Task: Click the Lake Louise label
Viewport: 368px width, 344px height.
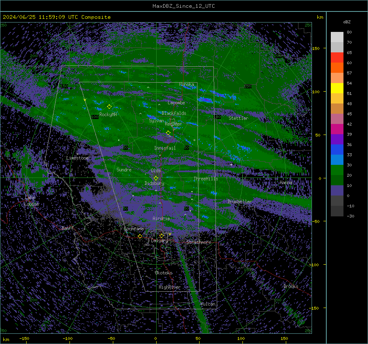Action: click(x=31, y=201)
